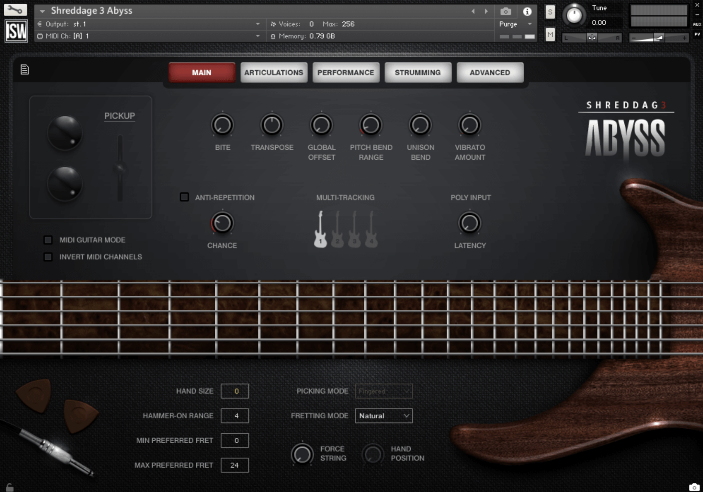Click the camera snapshot icon in the header
This screenshot has height=492, width=703.
506,11
